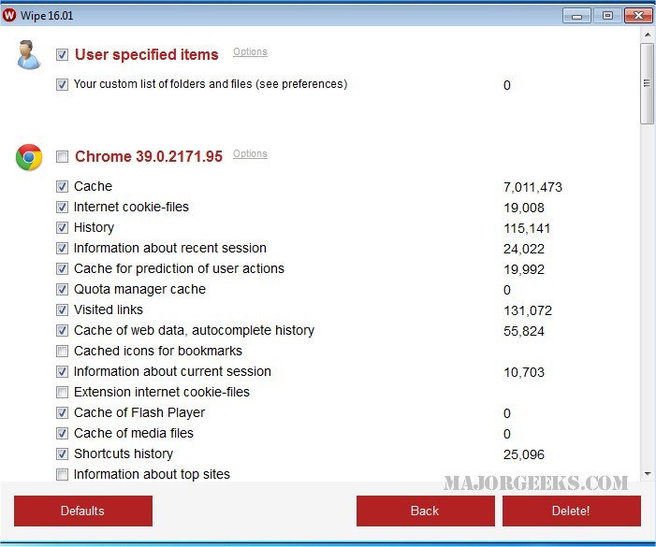Uncheck the History checkbox

pyautogui.click(x=62, y=228)
